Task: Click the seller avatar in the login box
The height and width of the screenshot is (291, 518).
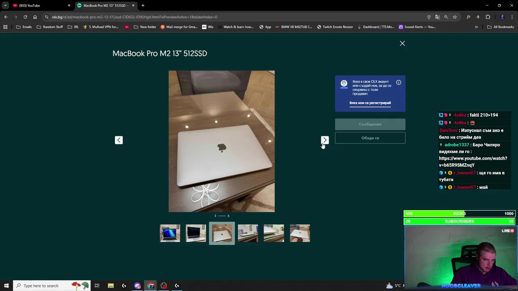Action: (344, 84)
